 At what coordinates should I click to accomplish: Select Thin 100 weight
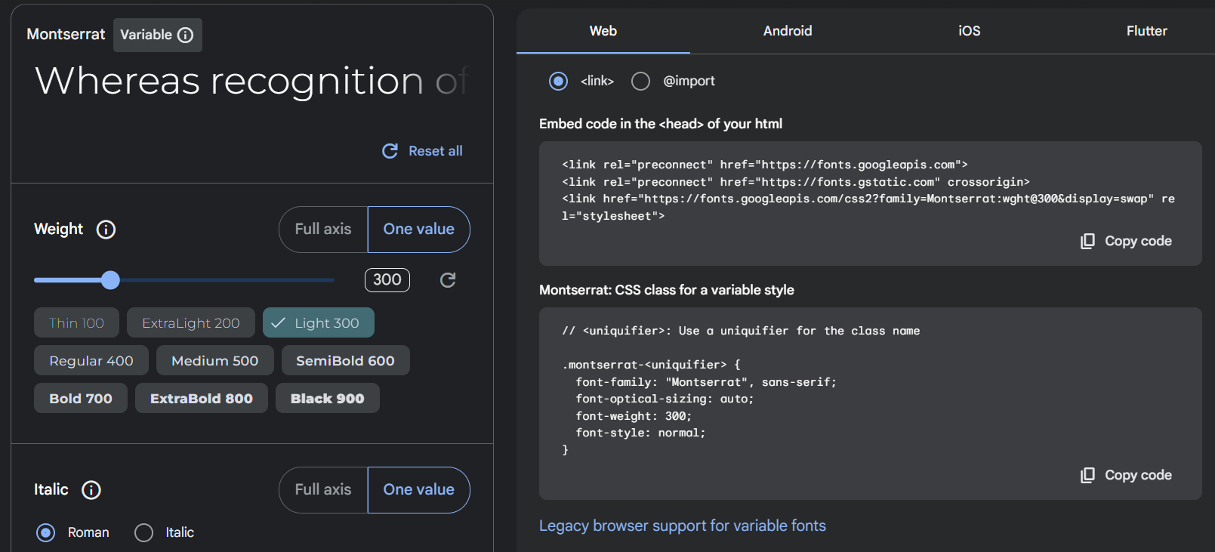[76, 323]
